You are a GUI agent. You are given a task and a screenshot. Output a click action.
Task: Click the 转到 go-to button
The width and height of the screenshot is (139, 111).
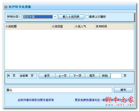(x=105, y=76)
